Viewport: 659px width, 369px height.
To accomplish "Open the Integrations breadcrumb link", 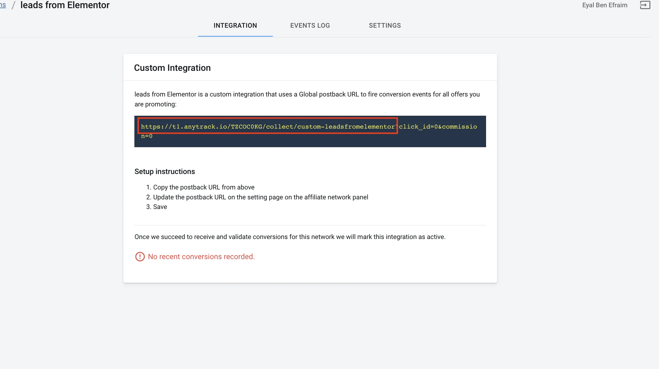I will [x=3, y=5].
